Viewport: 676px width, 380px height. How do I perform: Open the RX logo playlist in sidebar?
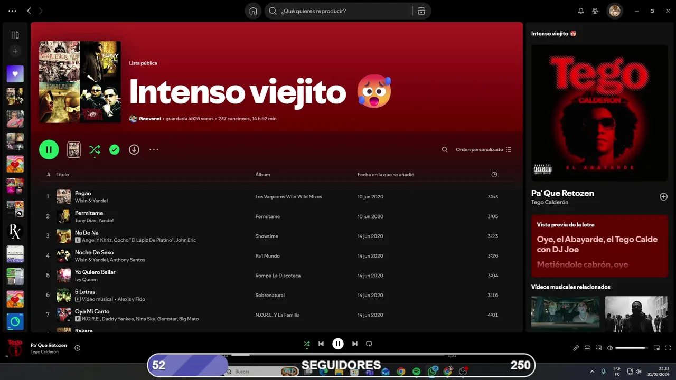[15, 231]
